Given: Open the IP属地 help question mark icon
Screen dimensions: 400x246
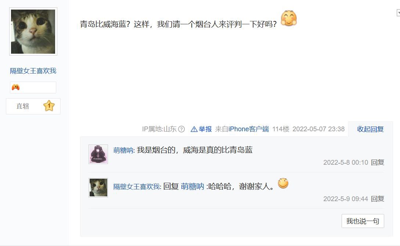Looking at the screenshot, I should point(181,129).
